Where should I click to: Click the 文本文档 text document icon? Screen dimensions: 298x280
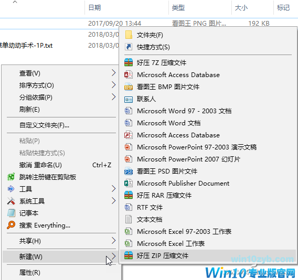(x=129, y=219)
